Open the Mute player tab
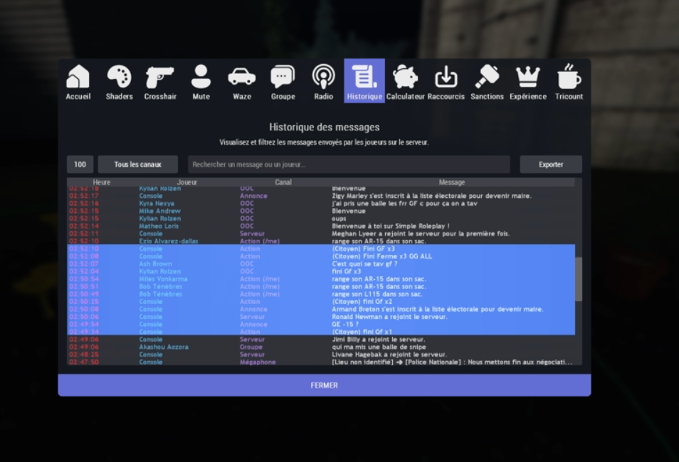The height and width of the screenshot is (462, 679). tap(201, 81)
